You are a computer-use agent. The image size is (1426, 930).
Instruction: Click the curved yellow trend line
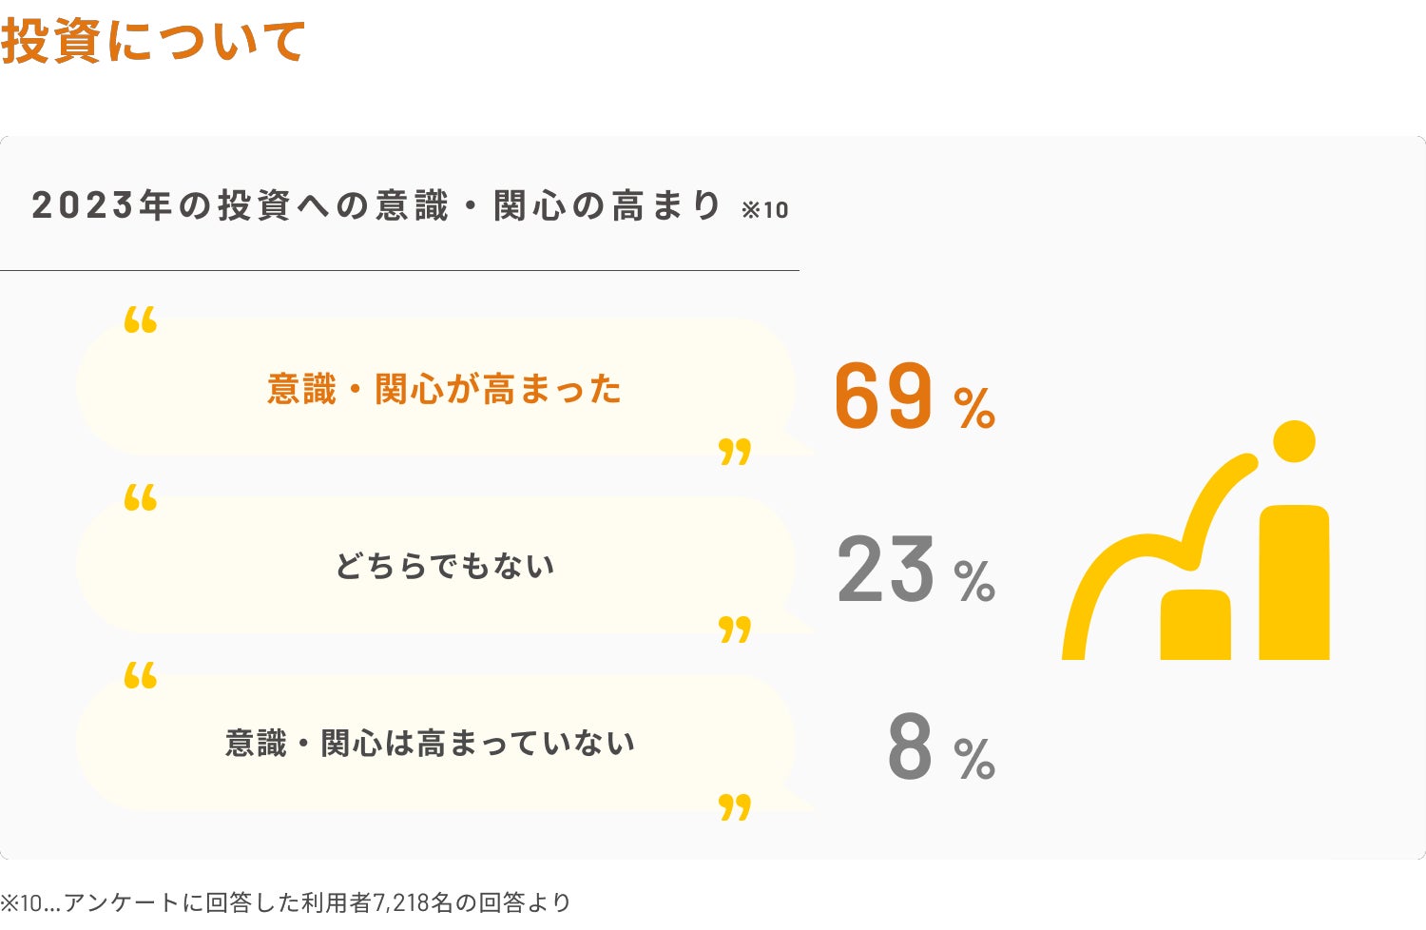coord(1141,552)
